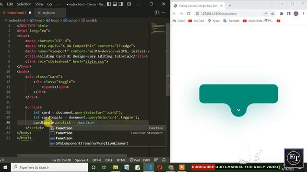Split the editor to the right
Image resolution: width=307 pixels, height=172 pixels.
[x=157, y=13]
